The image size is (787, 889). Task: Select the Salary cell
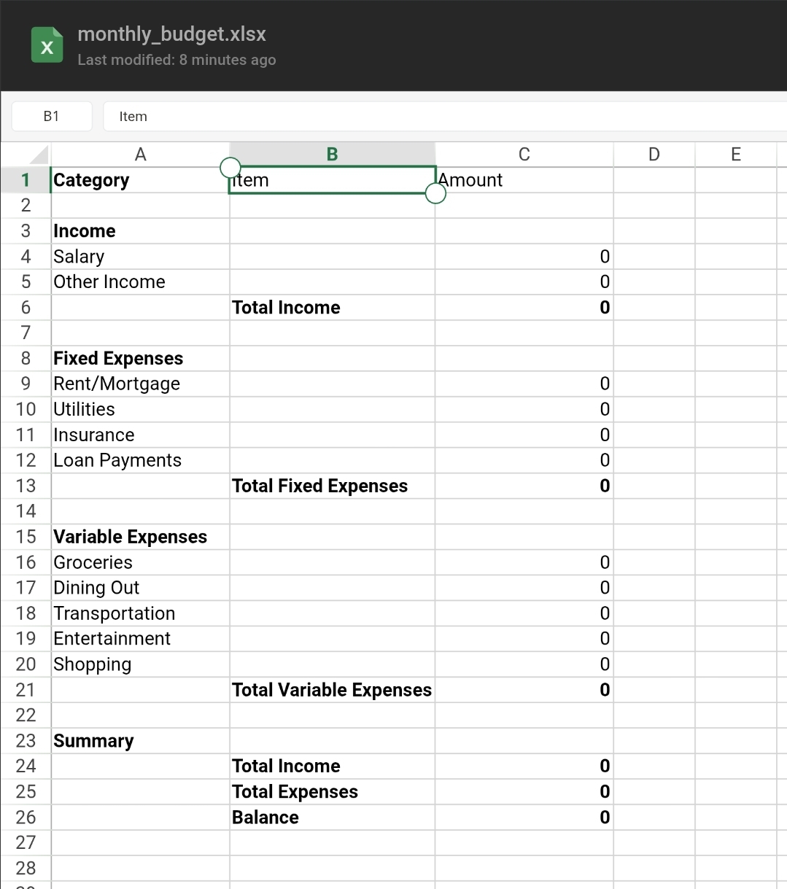141,257
